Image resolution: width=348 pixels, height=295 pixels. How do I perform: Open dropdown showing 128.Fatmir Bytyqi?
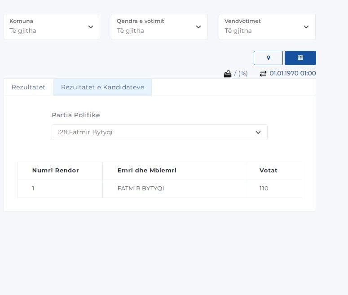[x=159, y=132]
